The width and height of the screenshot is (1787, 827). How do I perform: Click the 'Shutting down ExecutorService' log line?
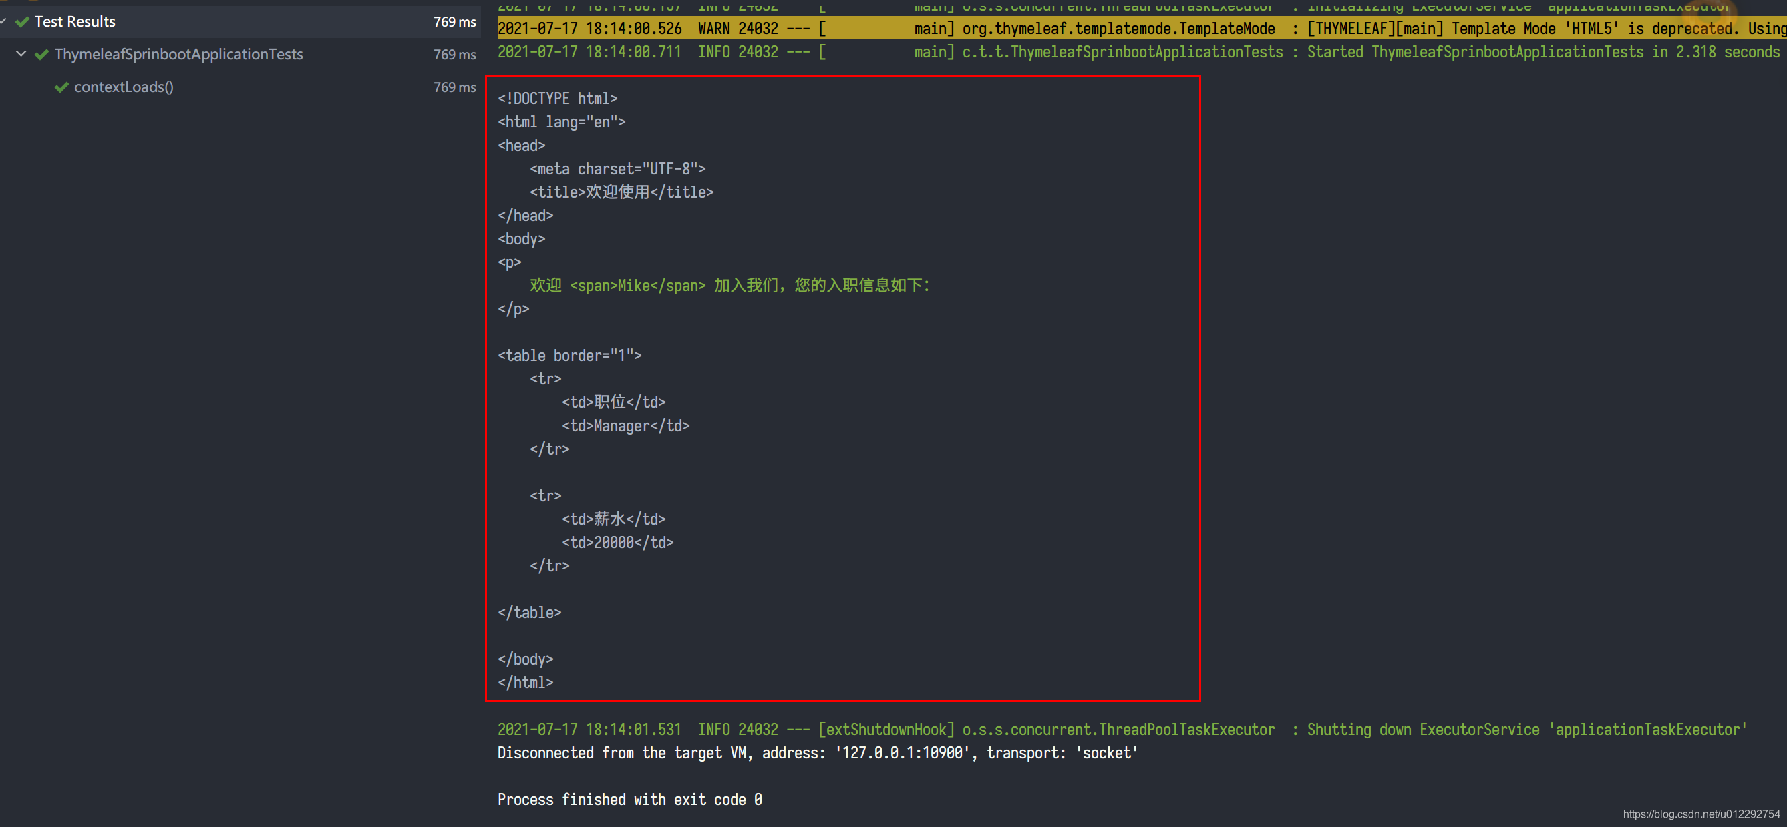pyautogui.click(x=1122, y=730)
